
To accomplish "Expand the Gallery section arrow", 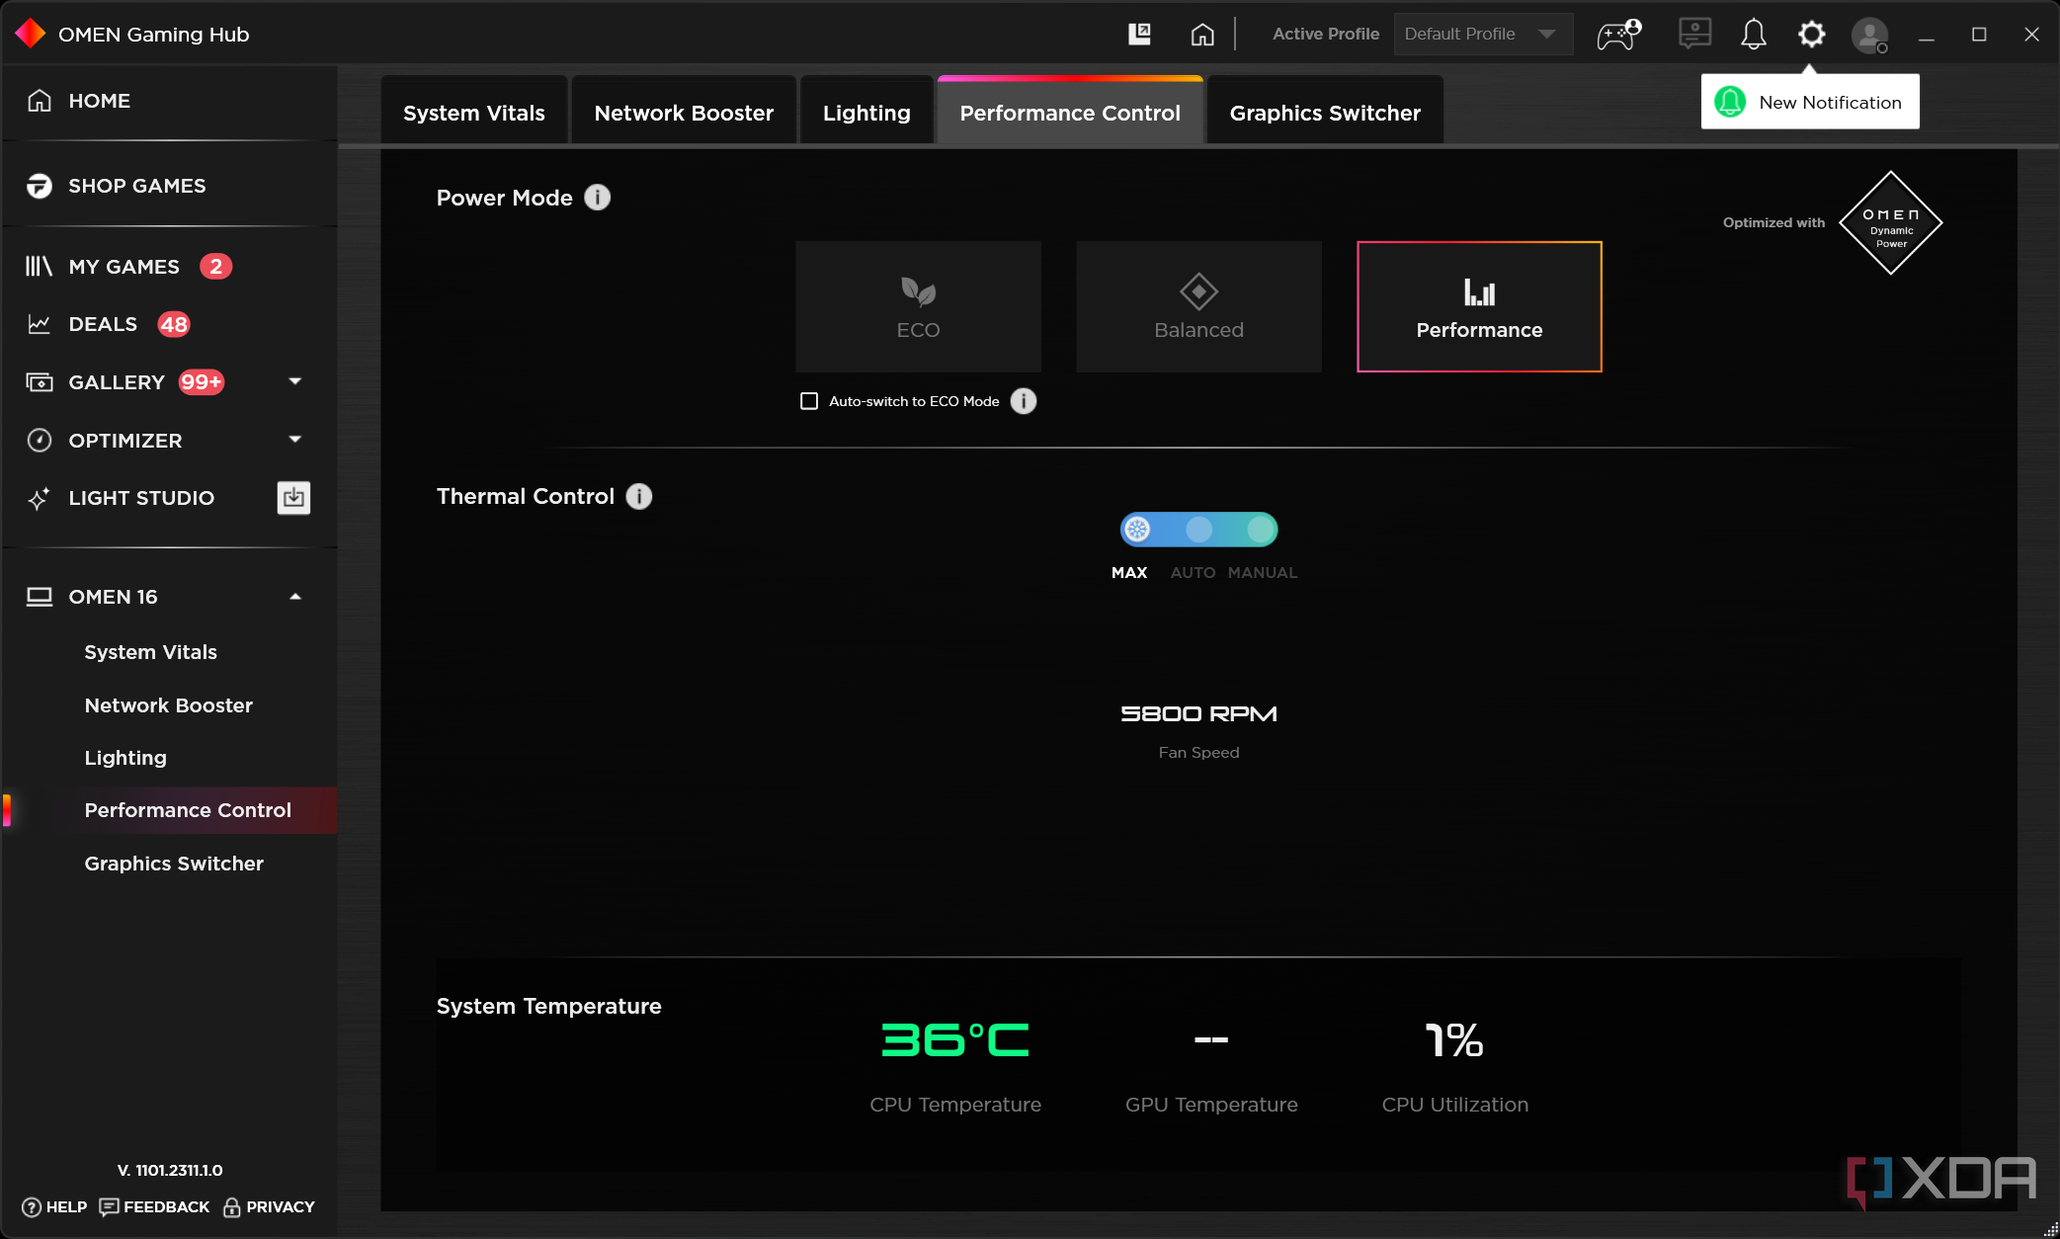I will tap(294, 381).
